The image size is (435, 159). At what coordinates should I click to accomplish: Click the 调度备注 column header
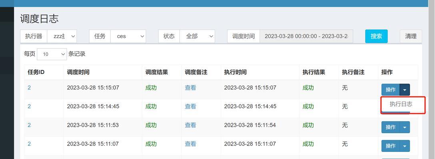point(201,72)
